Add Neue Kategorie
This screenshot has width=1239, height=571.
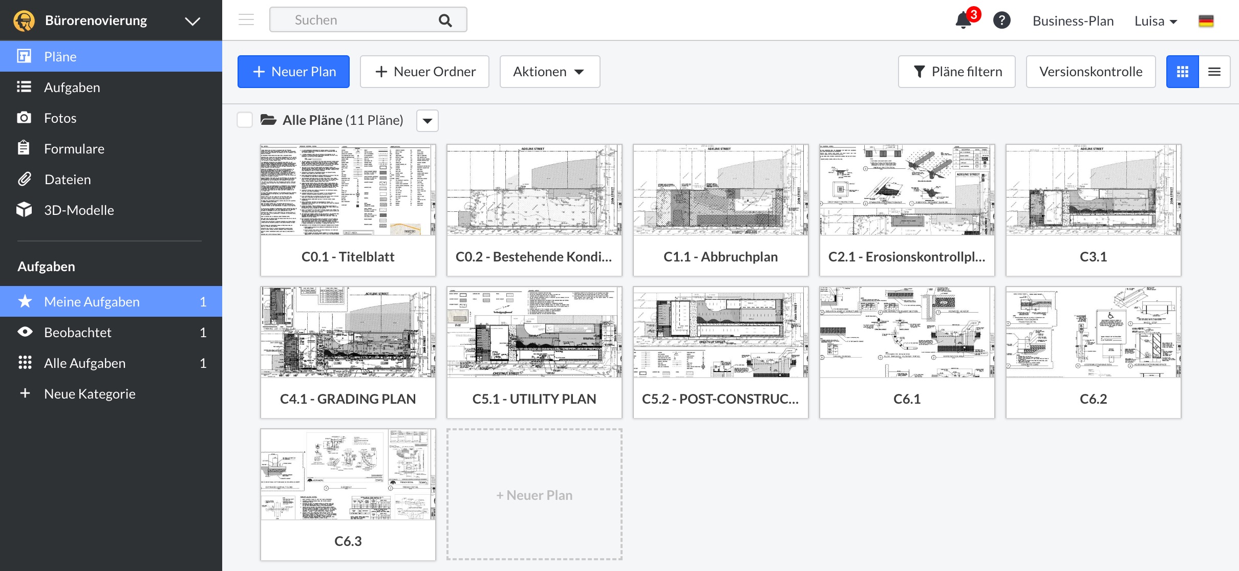(x=111, y=393)
